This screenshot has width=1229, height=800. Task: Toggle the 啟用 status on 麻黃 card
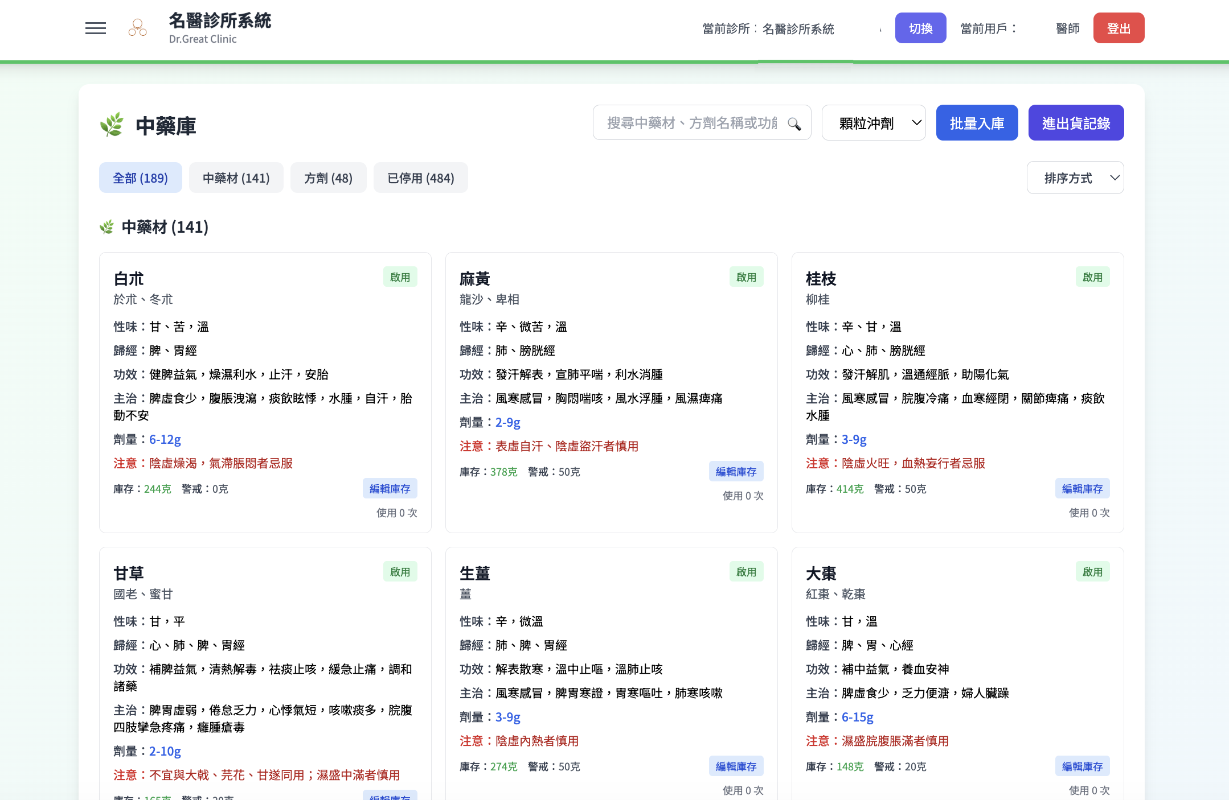click(x=747, y=277)
